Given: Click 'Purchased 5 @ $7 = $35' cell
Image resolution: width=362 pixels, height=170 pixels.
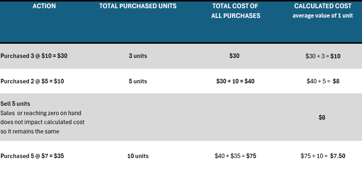Looking at the screenshot, I should pyautogui.click(x=32, y=156).
